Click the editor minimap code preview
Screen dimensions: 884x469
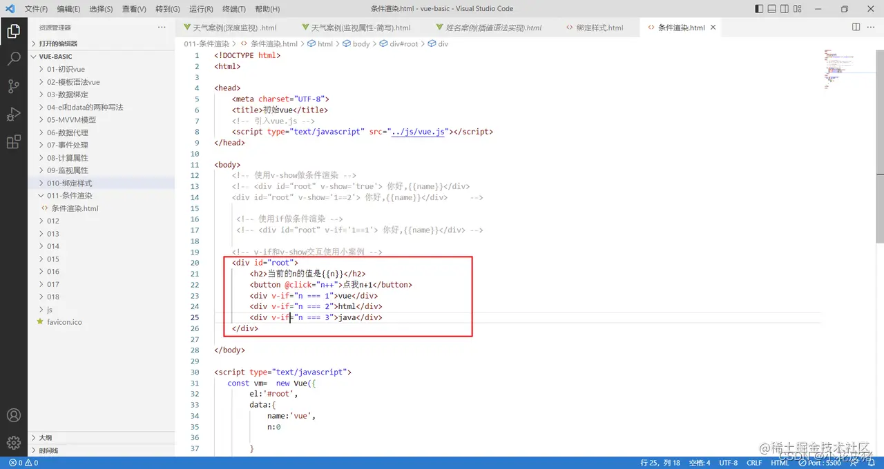[839, 69]
